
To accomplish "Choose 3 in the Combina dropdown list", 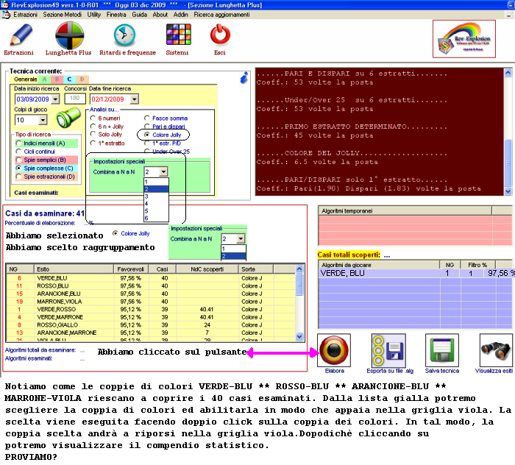I will pyautogui.click(x=156, y=196).
